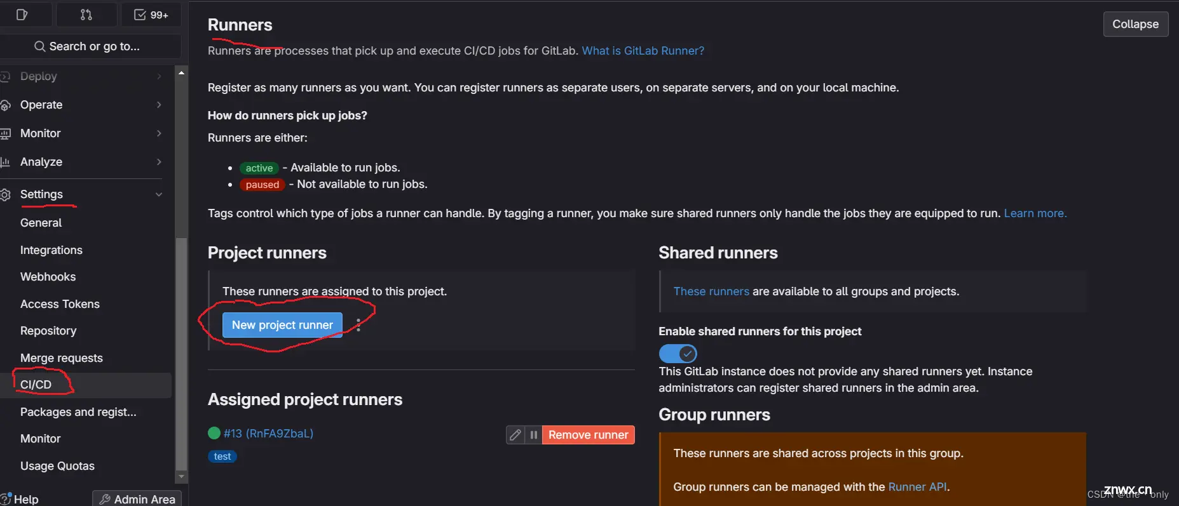Screen dimensions: 1179x506
Task: Open runner #13 (RnFA9ZbaL) link
Action: [x=268, y=434]
